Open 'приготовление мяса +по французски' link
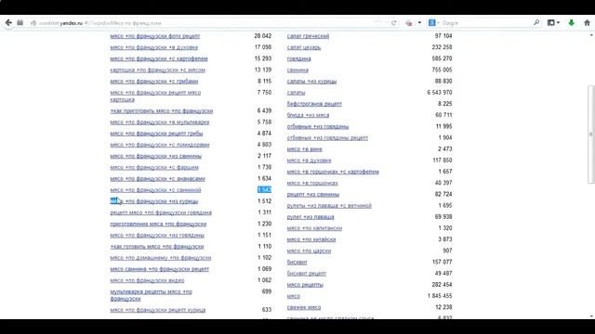The width and height of the screenshot is (595, 334). pos(158,225)
